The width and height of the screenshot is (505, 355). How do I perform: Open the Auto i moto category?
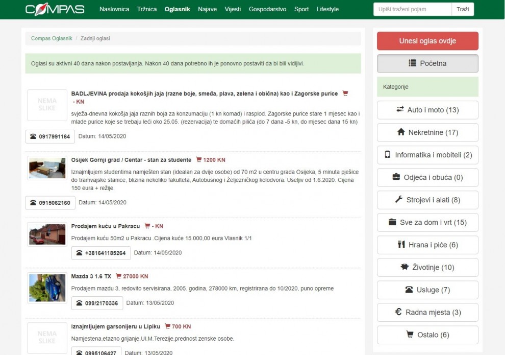click(x=427, y=110)
